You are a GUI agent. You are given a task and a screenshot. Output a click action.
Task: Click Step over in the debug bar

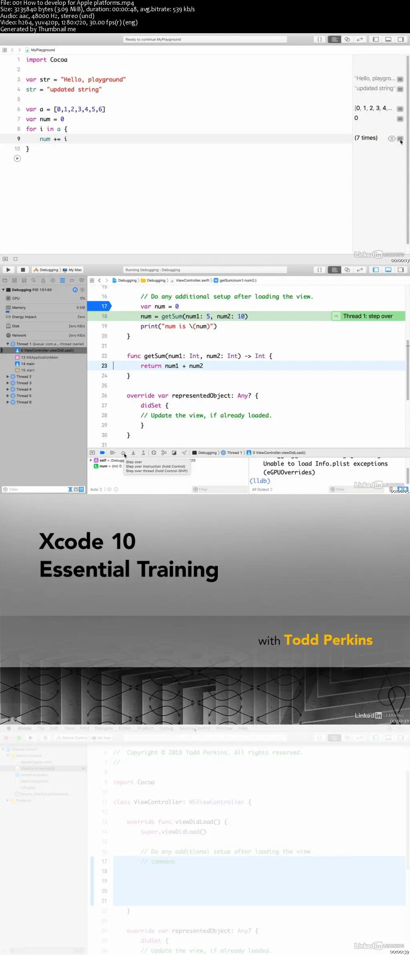point(123,452)
